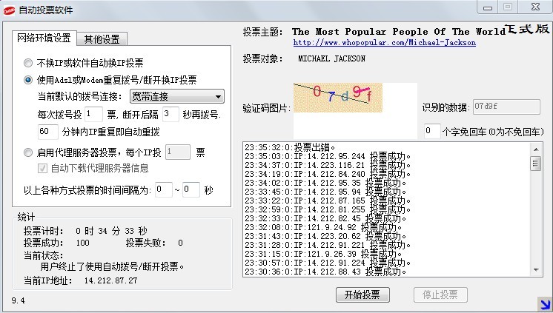Image resolution: width=553 pixels, height=313 pixels.
Task: Click the log list scroll-down arrow
Action: (x=535, y=272)
